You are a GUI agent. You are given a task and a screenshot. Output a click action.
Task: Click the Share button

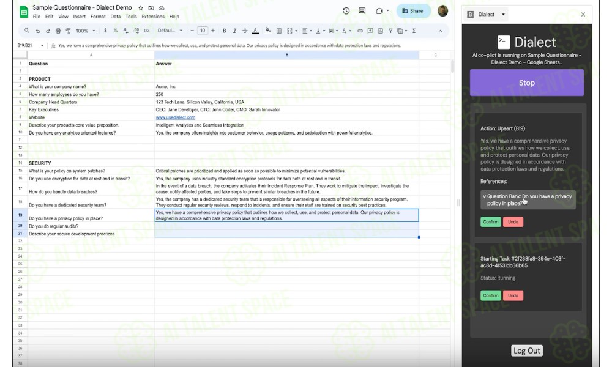[x=413, y=11]
